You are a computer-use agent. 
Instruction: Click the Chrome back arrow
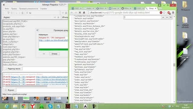pyautogui.click(x=72, y=13)
